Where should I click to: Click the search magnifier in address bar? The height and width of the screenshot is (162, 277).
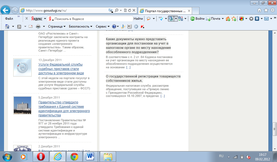pyautogui.click(x=116, y=11)
